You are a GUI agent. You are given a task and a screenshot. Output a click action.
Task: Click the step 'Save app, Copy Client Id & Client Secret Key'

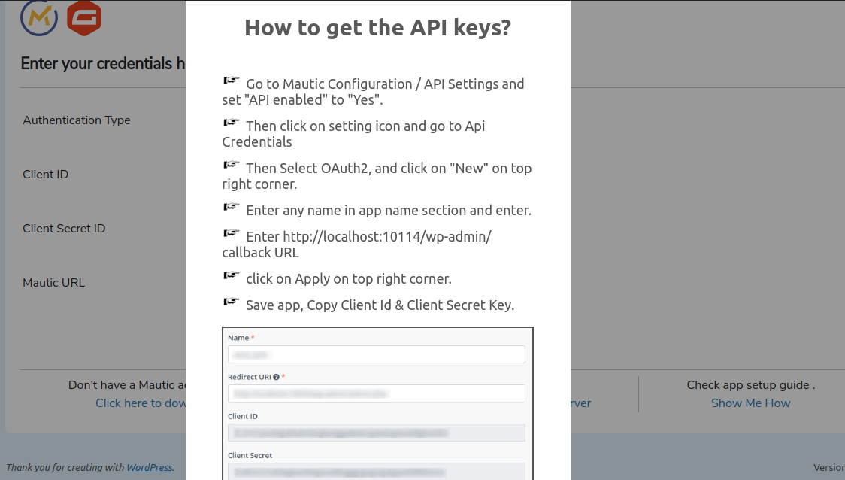coord(368,305)
